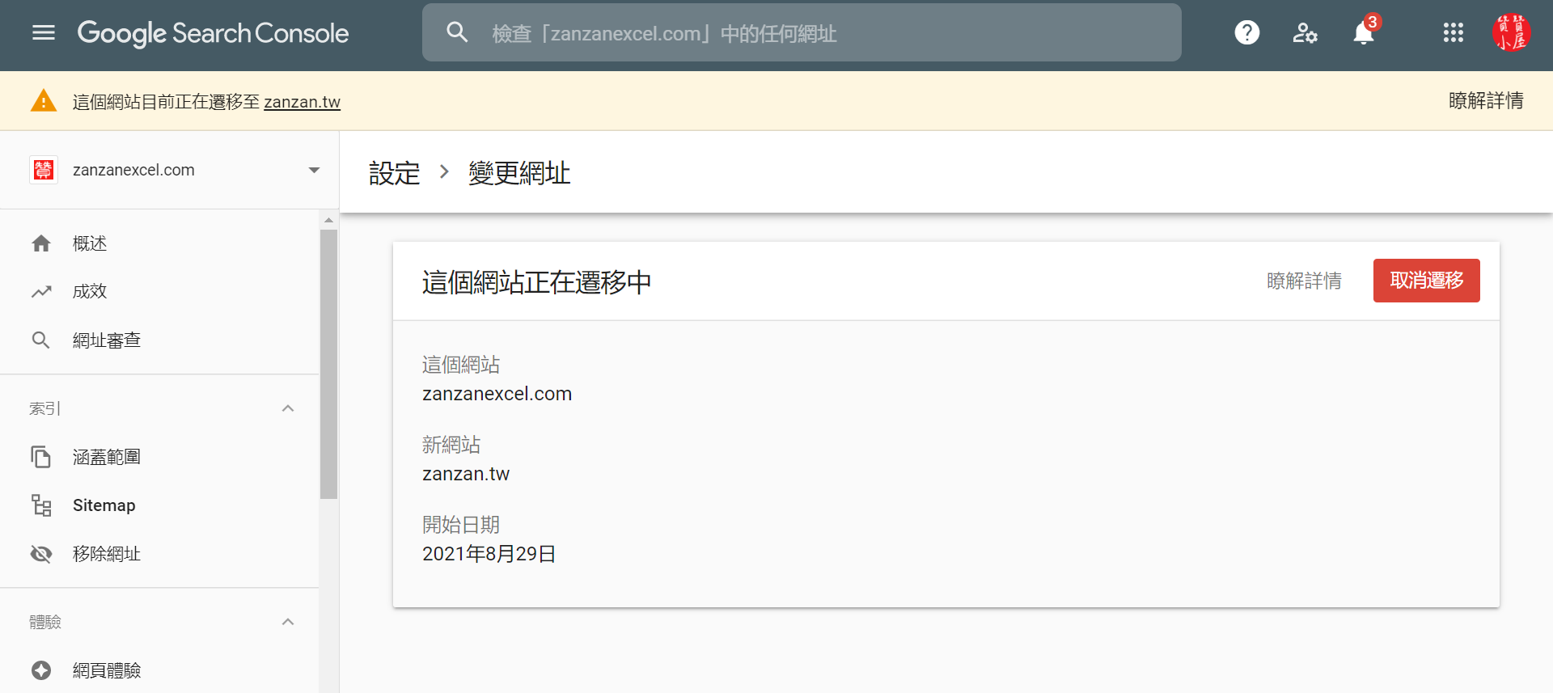Click the 開始日期 label
The height and width of the screenshot is (693, 1553).
pyautogui.click(x=461, y=525)
